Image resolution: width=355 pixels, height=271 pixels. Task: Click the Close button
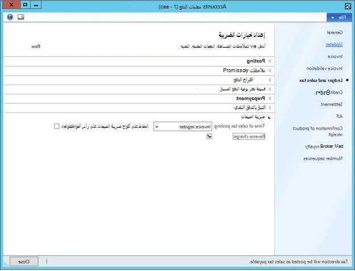[x=24, y=261]
